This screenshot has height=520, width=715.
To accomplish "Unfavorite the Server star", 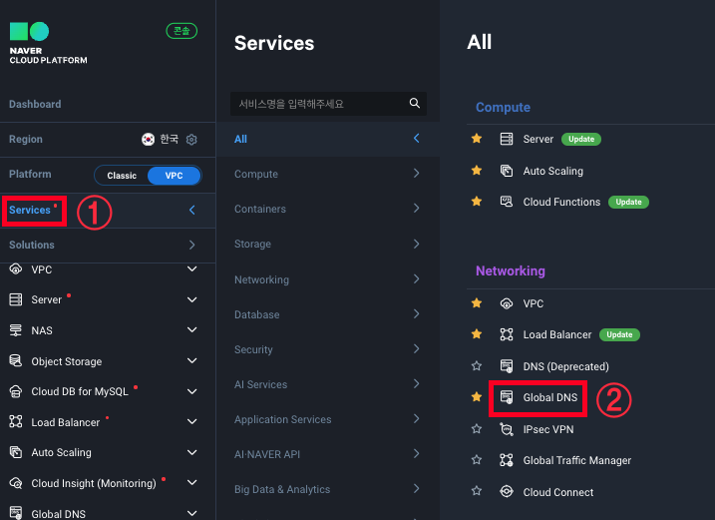I will click(x=477, y=139).
